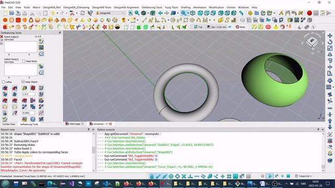Open the Top working plane selector
Image resolution: width=335 pixels, height=188 pixels.
tap(198, 27)
